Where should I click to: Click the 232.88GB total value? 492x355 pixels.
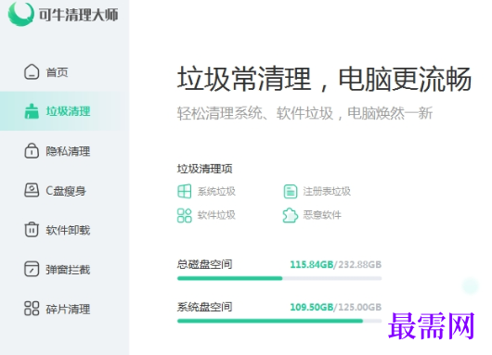point(359,265)
